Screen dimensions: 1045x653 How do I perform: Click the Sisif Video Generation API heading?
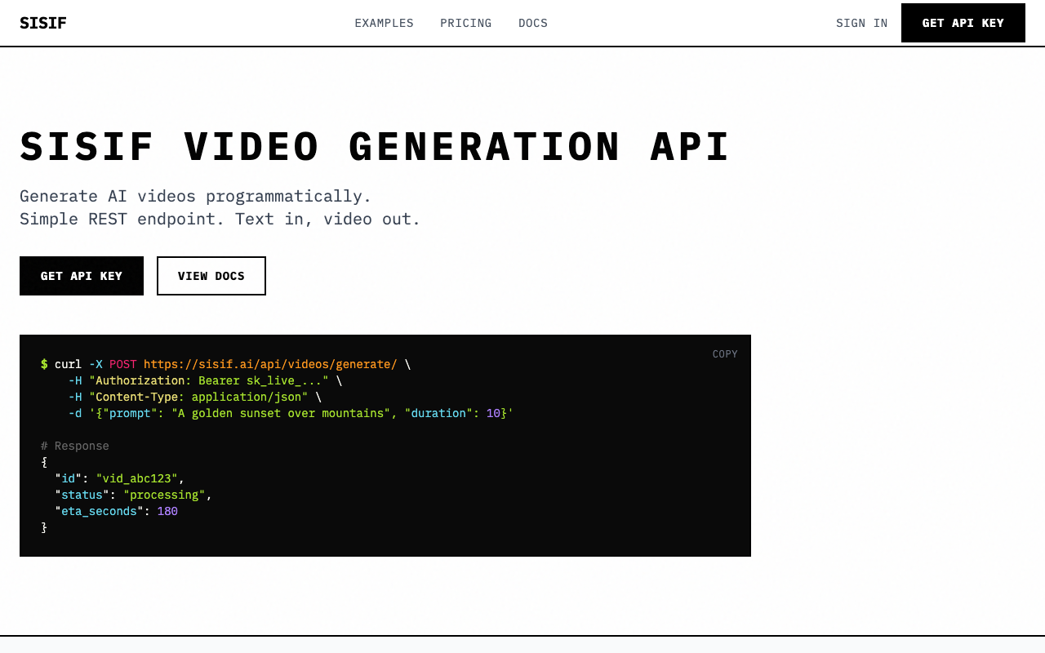(375, 148)
